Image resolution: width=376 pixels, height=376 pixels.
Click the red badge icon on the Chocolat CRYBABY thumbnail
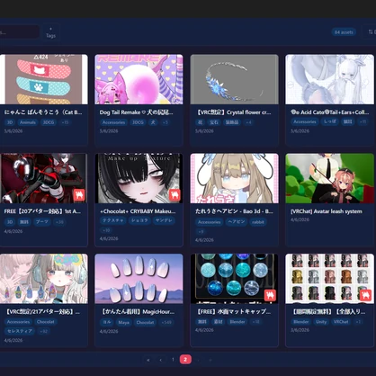point(175,195)
